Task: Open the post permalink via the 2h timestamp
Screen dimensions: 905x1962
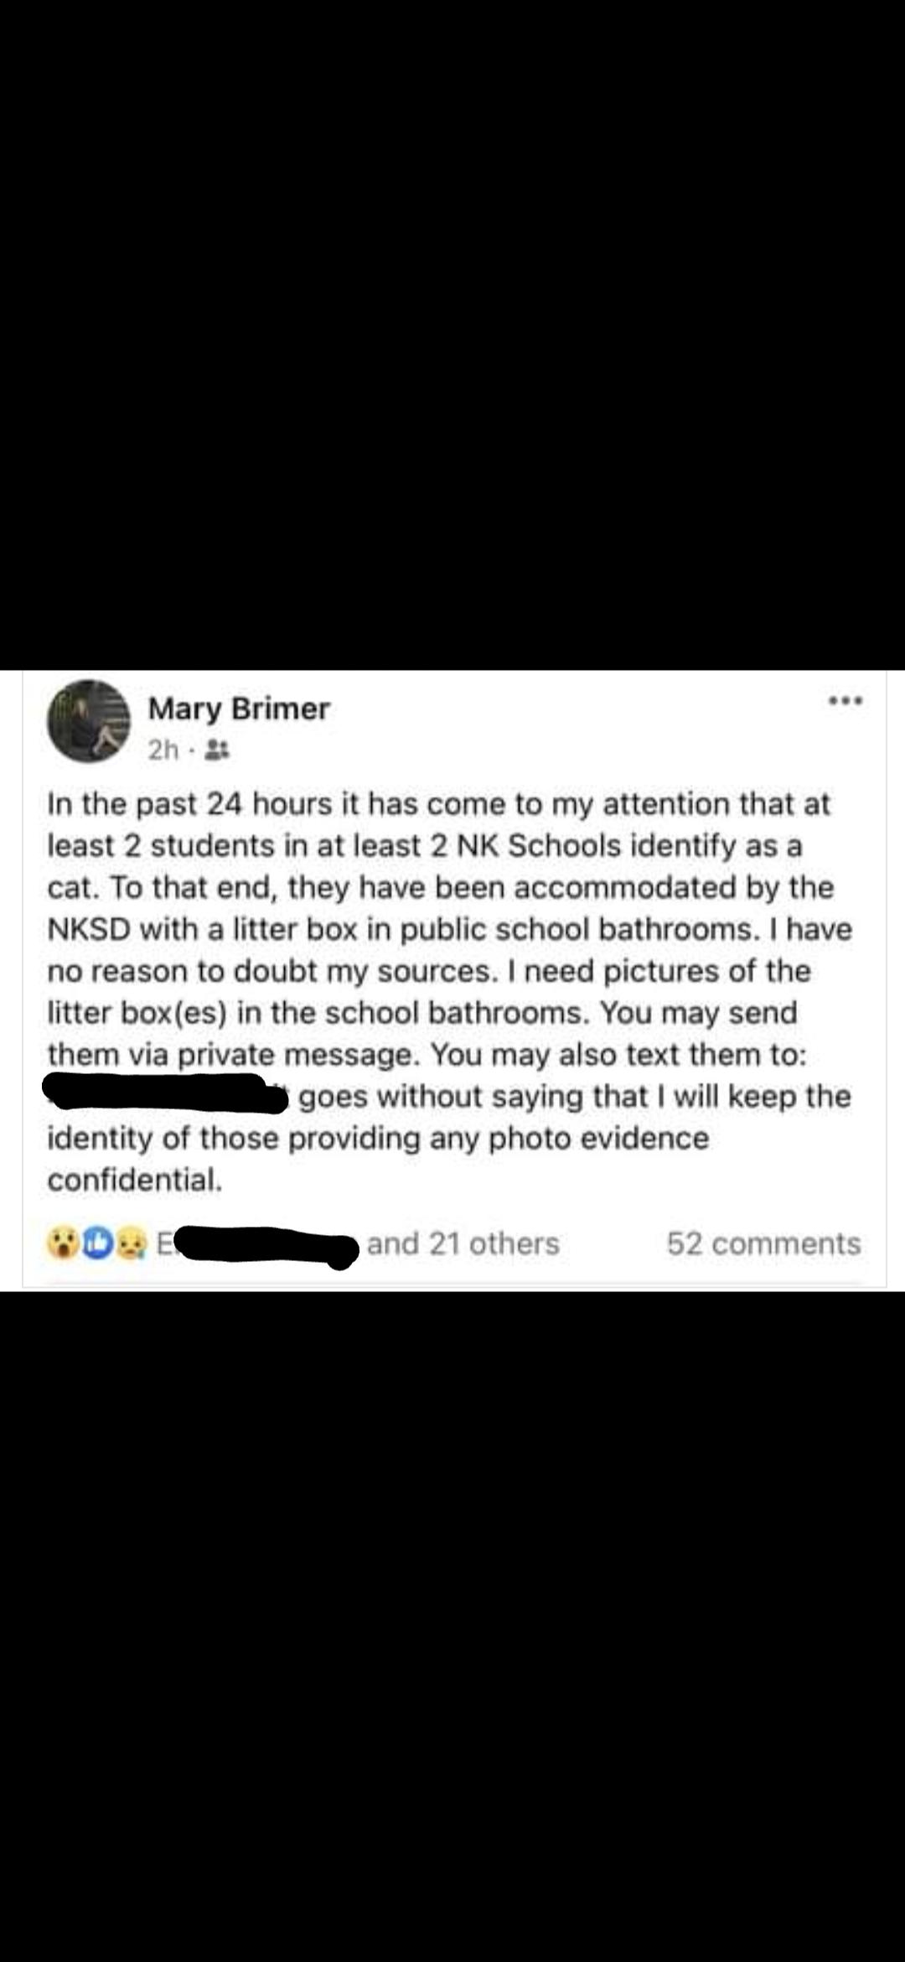Action: pyautogui.click(x=165, y=750)
